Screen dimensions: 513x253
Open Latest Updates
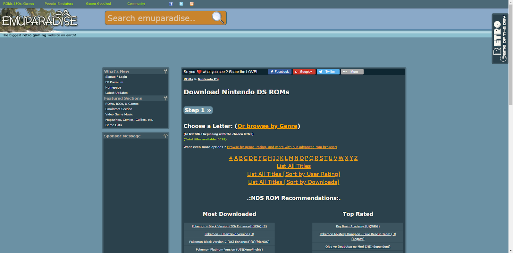[116, 93]
